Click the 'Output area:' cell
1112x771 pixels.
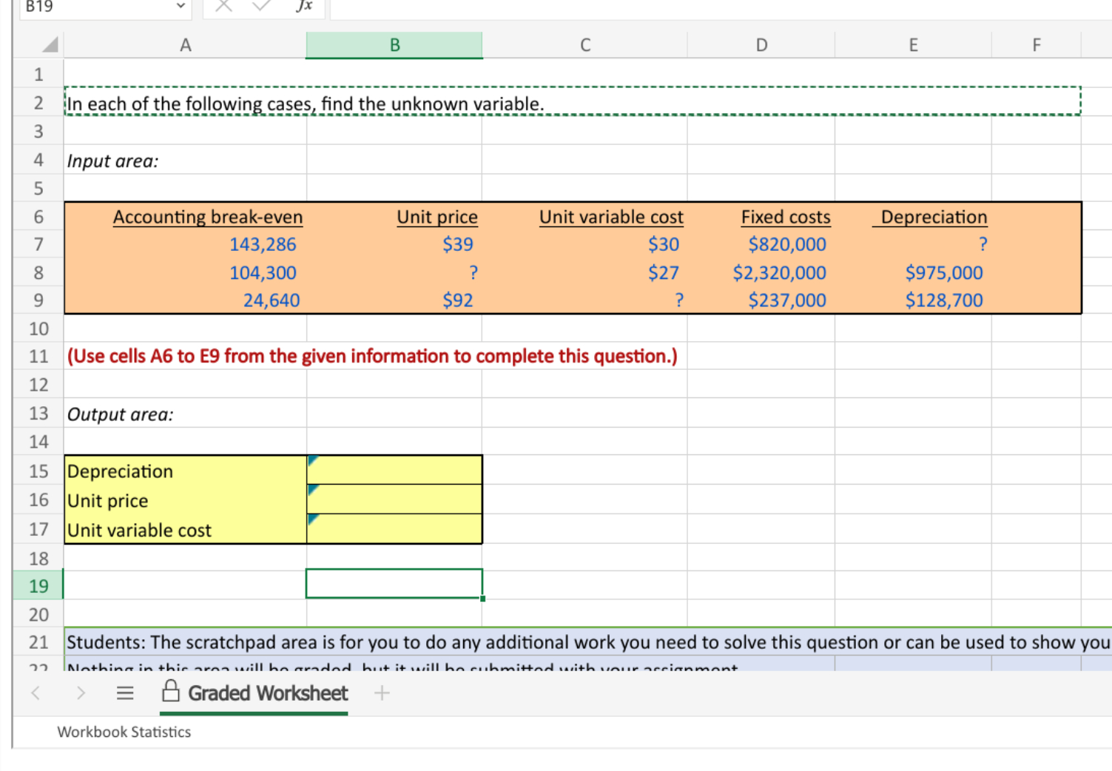185,414
